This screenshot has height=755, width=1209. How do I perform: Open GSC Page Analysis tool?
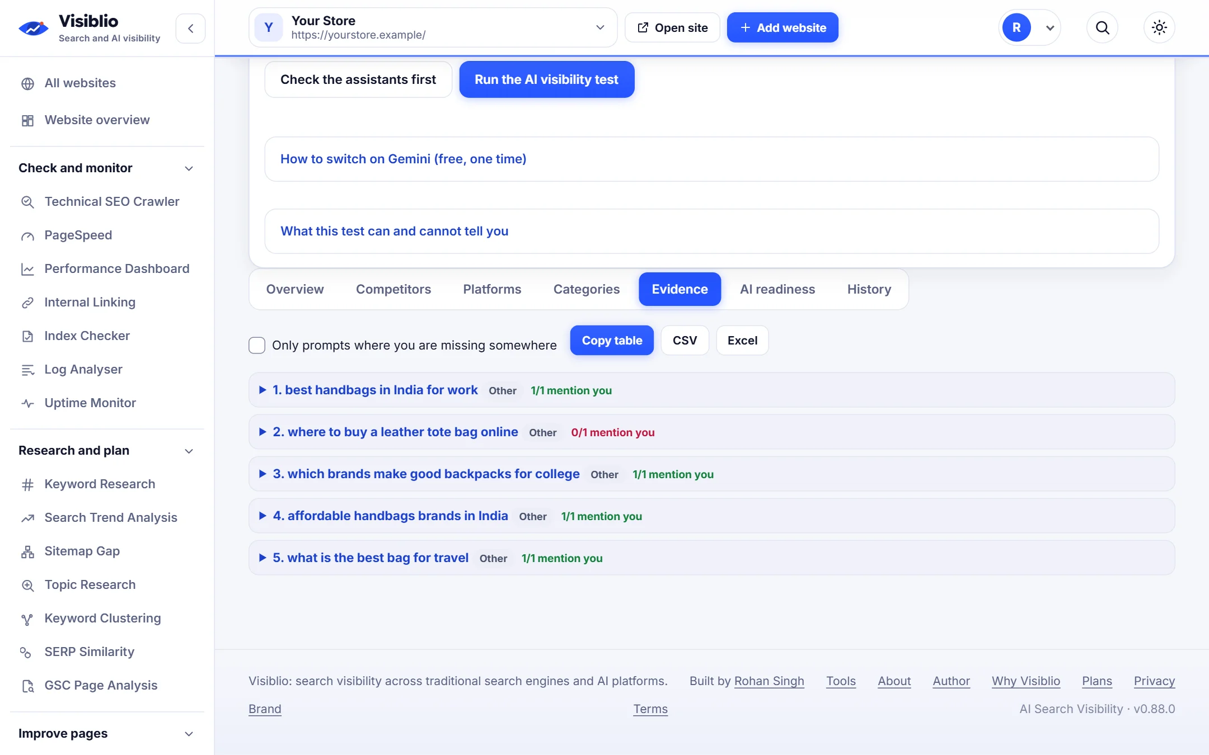[101, 685]
